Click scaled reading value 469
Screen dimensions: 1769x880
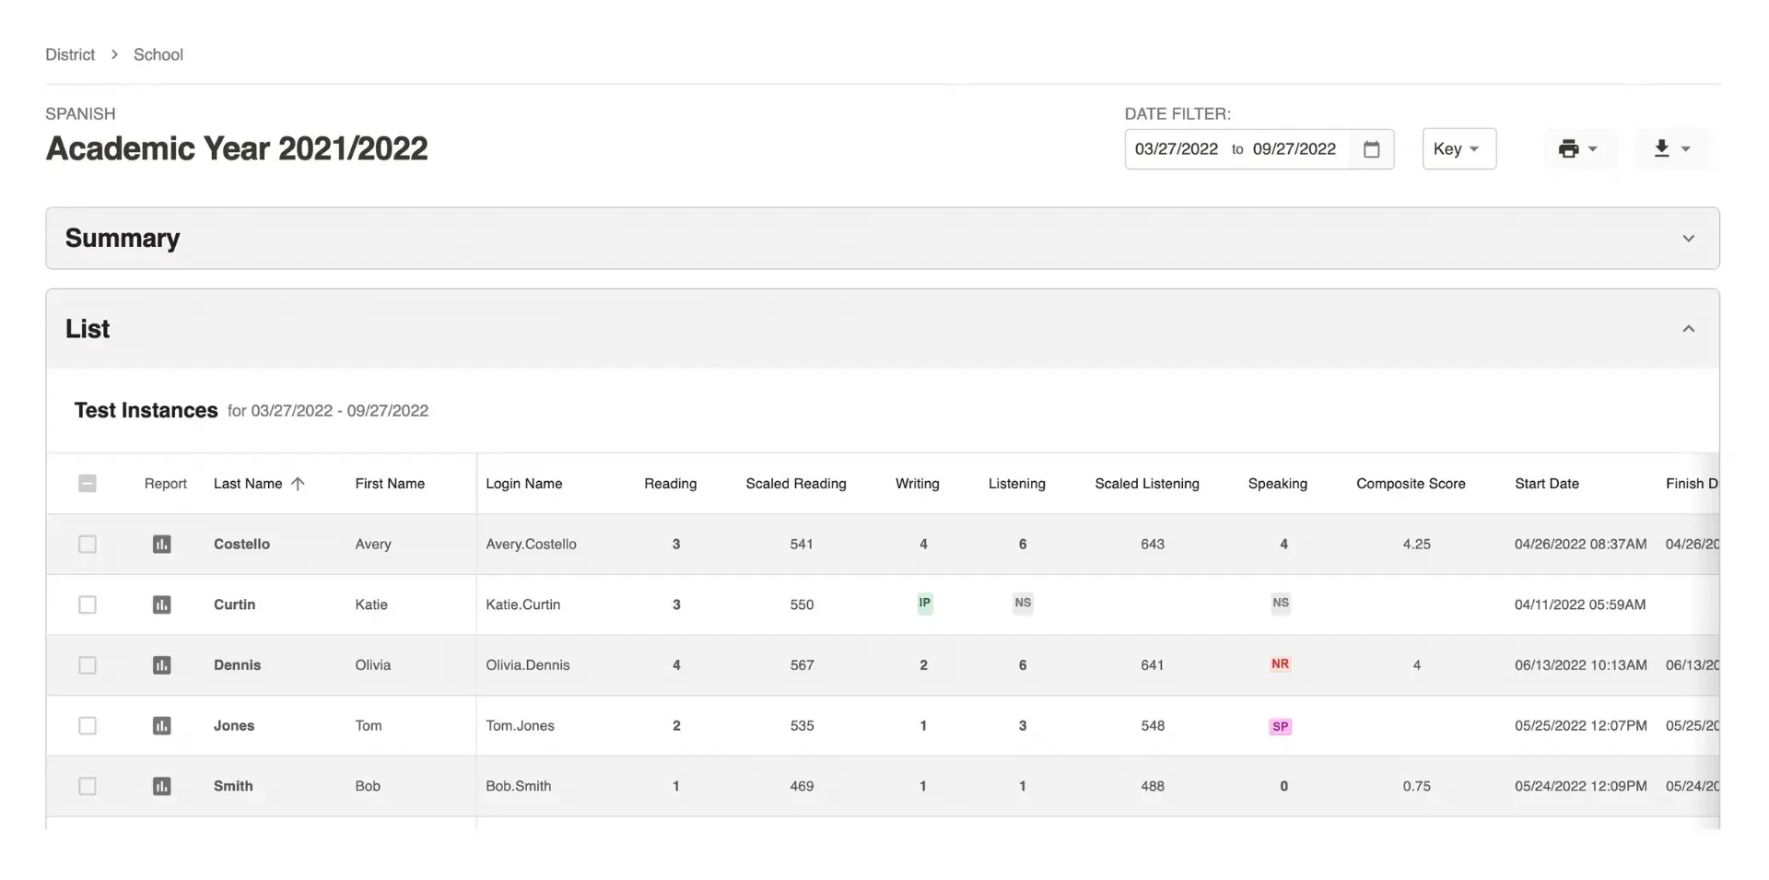click(802, 786)
